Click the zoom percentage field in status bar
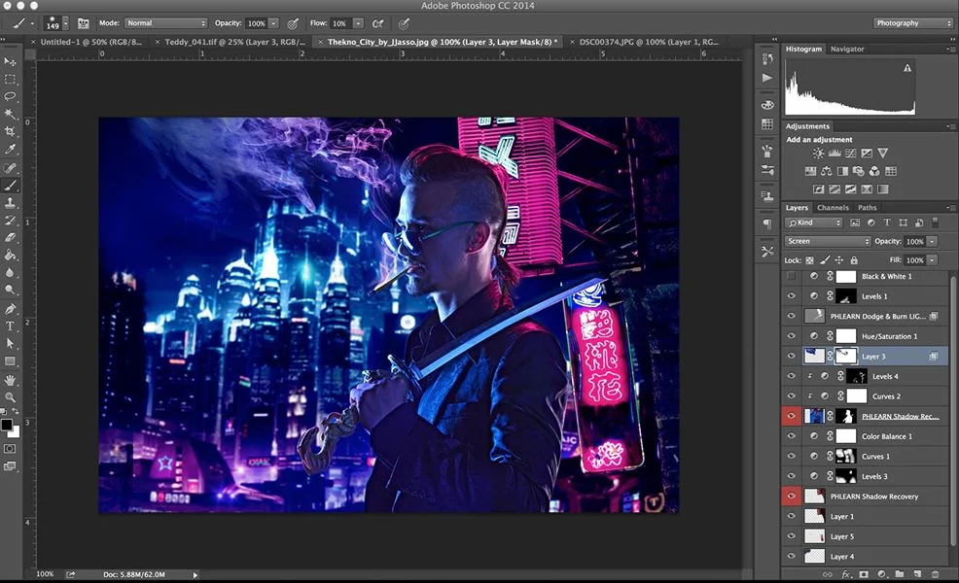Viewport: 959px width, 583px height. [x=45, y=574]
